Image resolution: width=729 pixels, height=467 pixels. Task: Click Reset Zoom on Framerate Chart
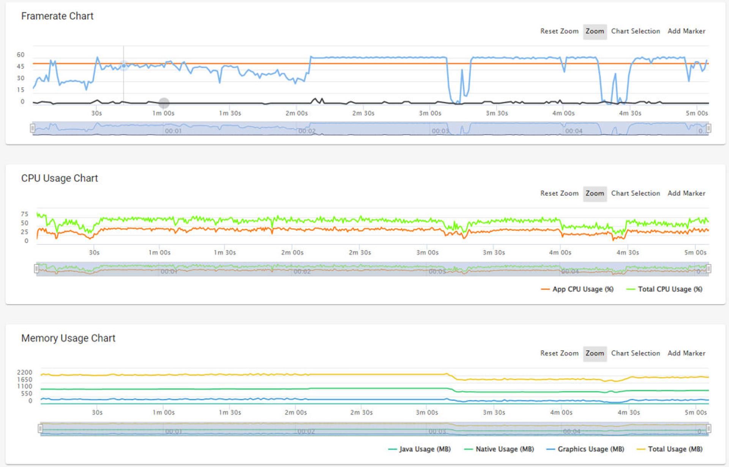point(559,31)
